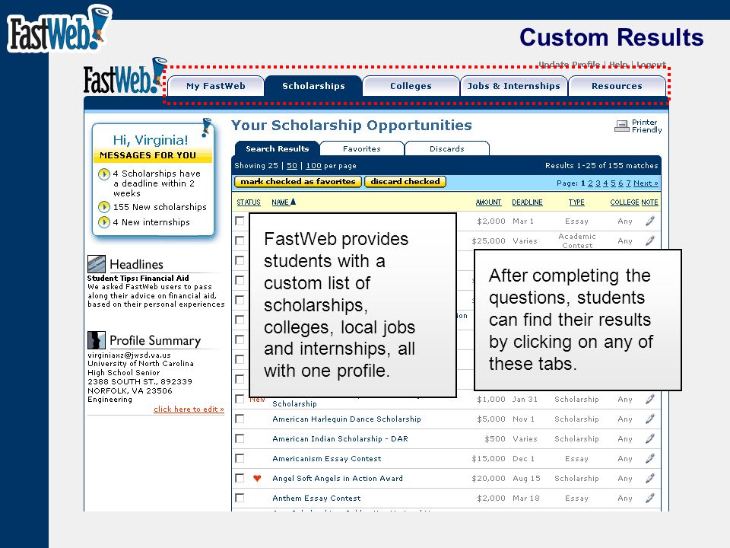Sort by the STATUS column
The height and width of the screenshot is (548, 730).
249,202
